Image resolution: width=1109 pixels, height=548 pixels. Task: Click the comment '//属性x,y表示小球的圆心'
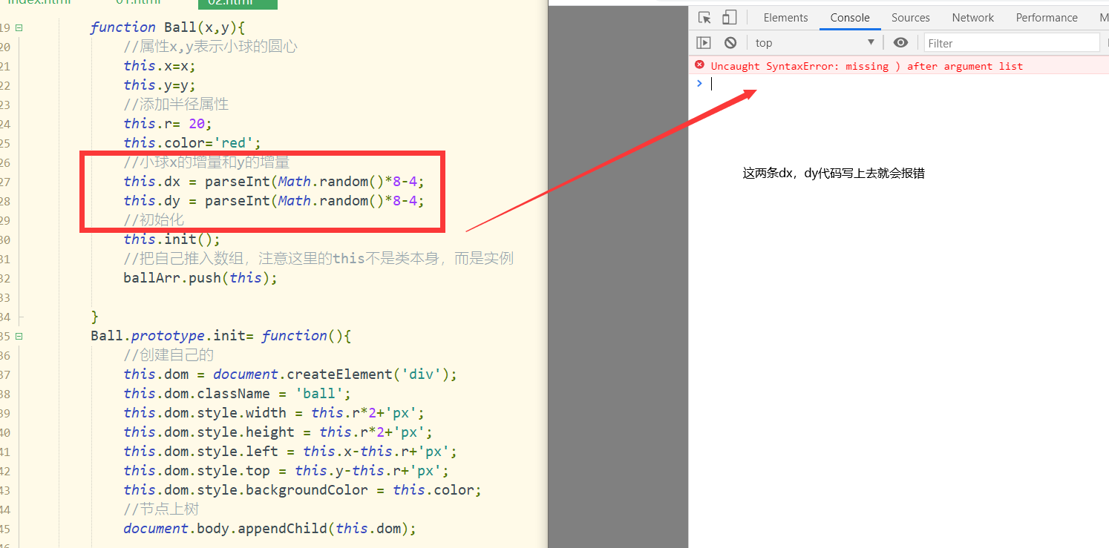click(x=211, y=47)
